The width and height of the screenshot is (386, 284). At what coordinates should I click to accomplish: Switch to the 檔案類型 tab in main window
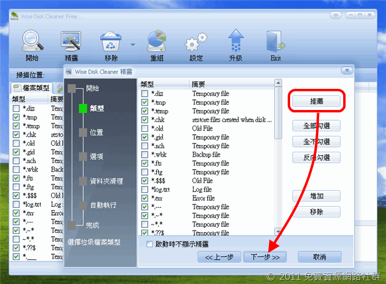pos(31,88)
